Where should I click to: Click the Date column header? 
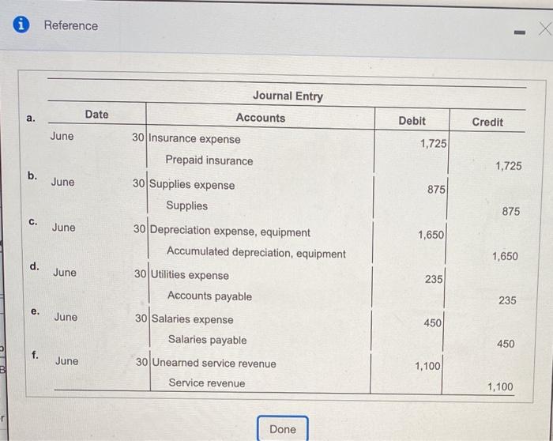[x=96, y=115]
